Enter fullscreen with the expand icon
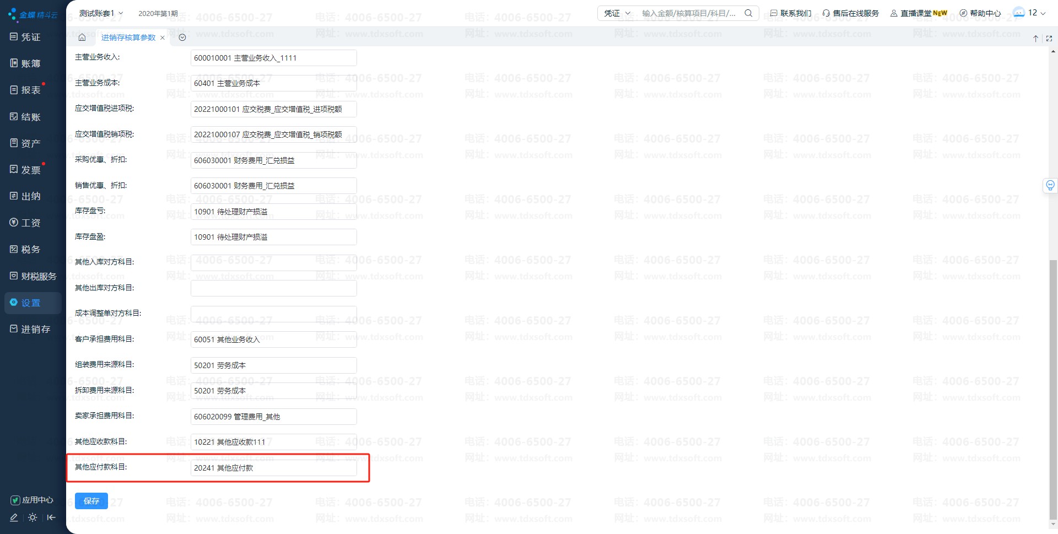The height and width of the screenshot is (534, 1058). pyautogui.click(x=1049, y=39)
